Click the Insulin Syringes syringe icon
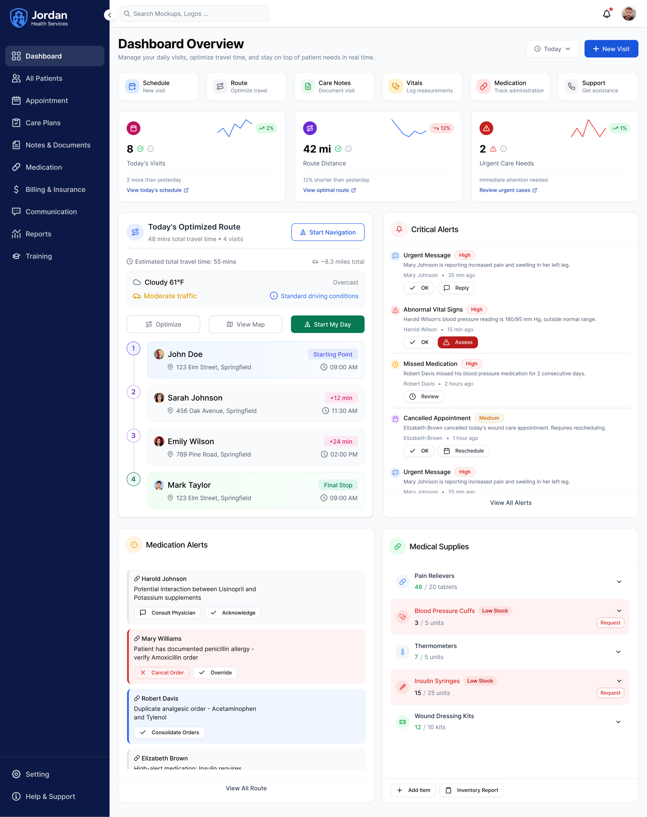 pos(403,687)
